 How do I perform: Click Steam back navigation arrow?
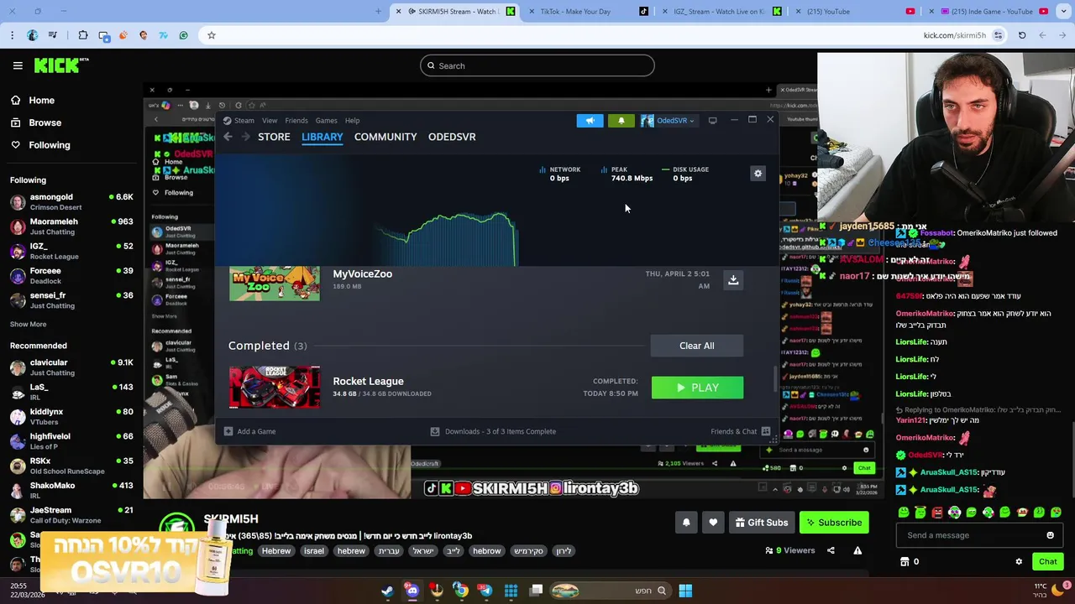click(x=228, y=137)
